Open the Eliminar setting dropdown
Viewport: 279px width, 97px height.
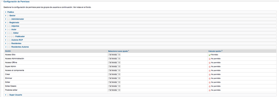114,78
